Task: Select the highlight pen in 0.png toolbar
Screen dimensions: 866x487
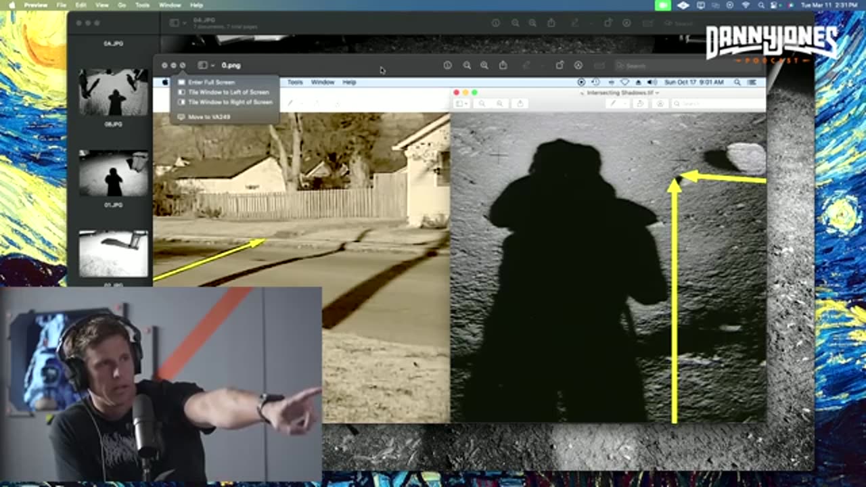Action: point(526,66)
